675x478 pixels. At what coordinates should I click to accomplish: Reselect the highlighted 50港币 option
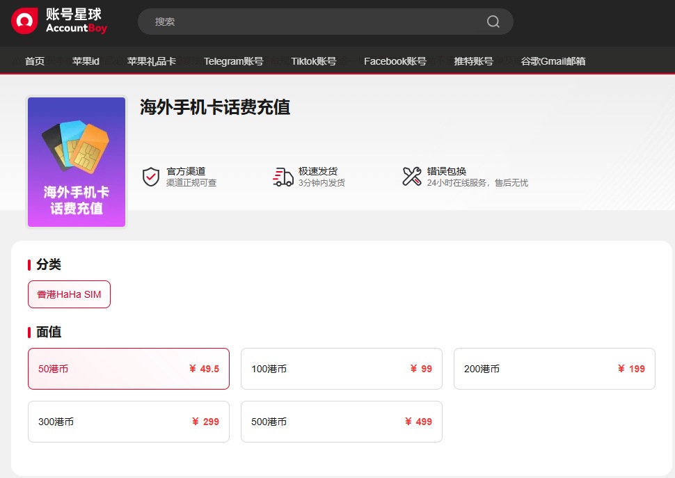[128, 369]
